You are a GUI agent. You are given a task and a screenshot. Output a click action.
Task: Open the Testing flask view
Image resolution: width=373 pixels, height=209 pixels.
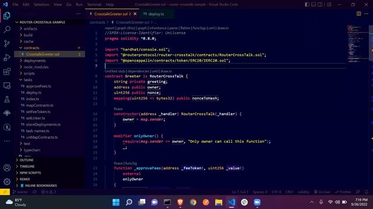click(7, 99)
